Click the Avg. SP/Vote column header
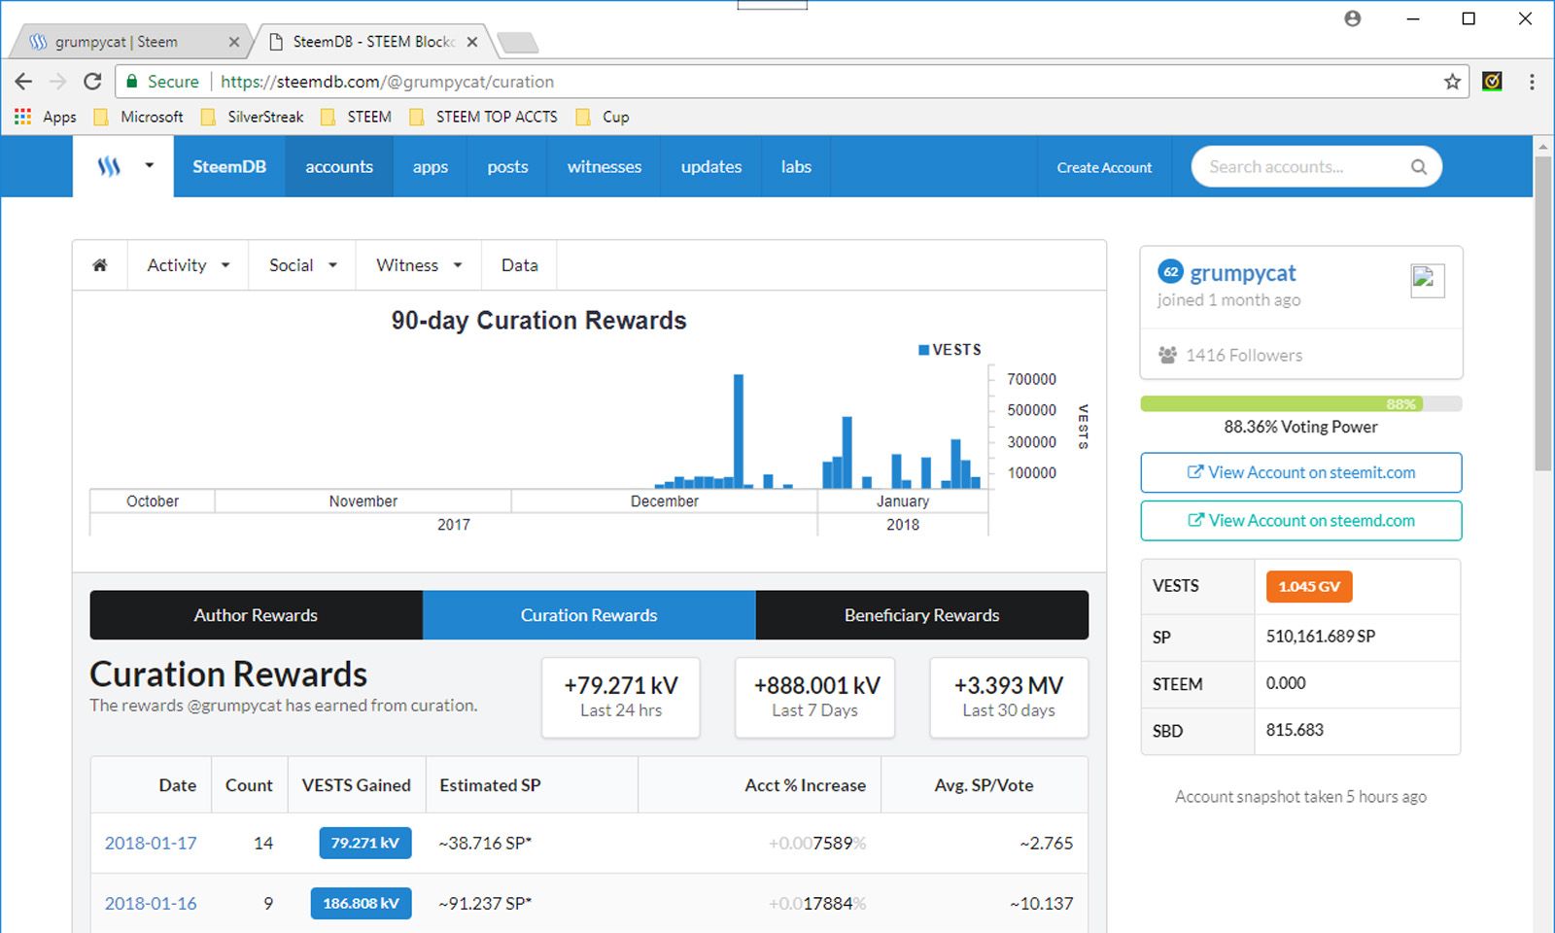 984,785
